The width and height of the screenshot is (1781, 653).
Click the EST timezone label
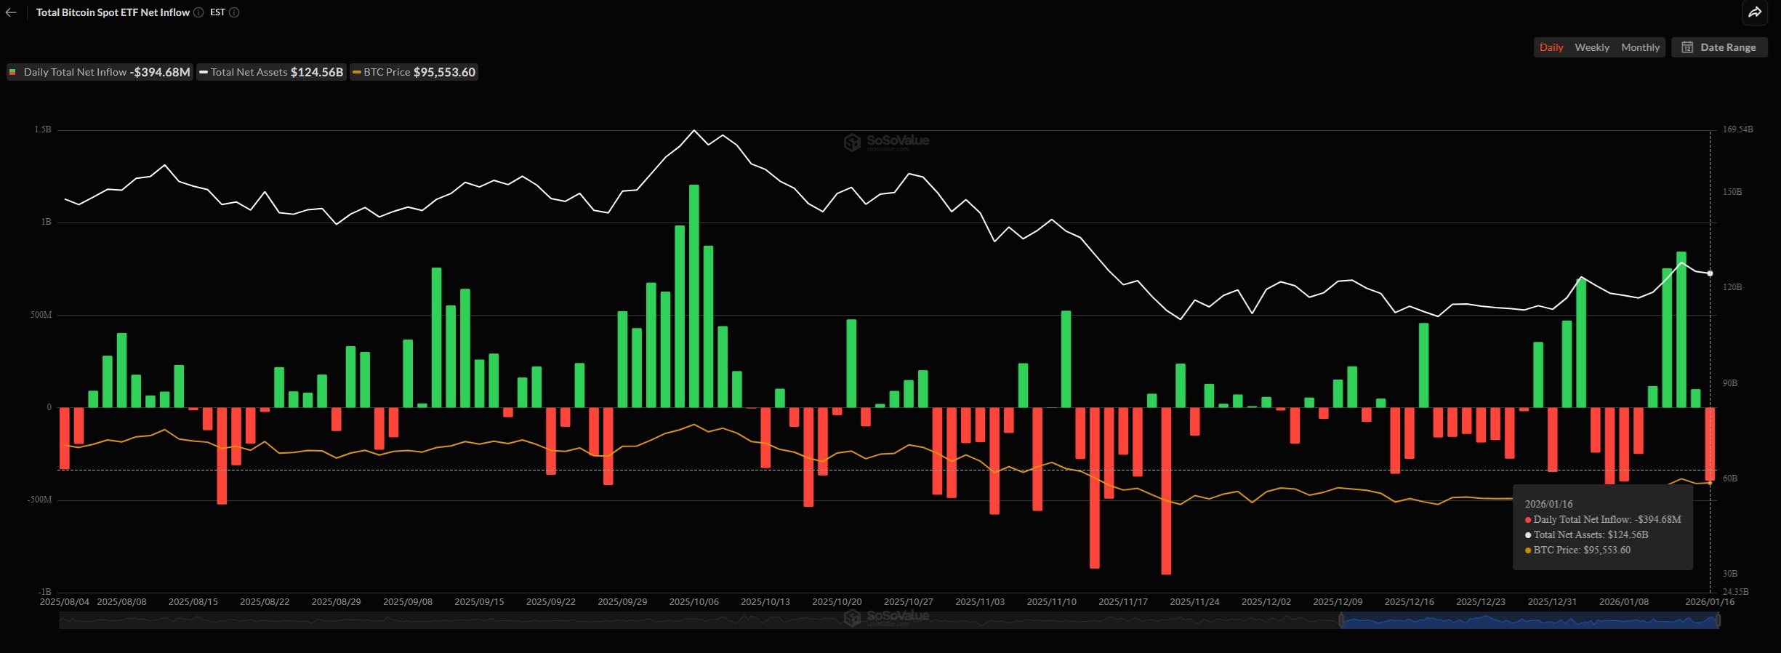point(217,12)
